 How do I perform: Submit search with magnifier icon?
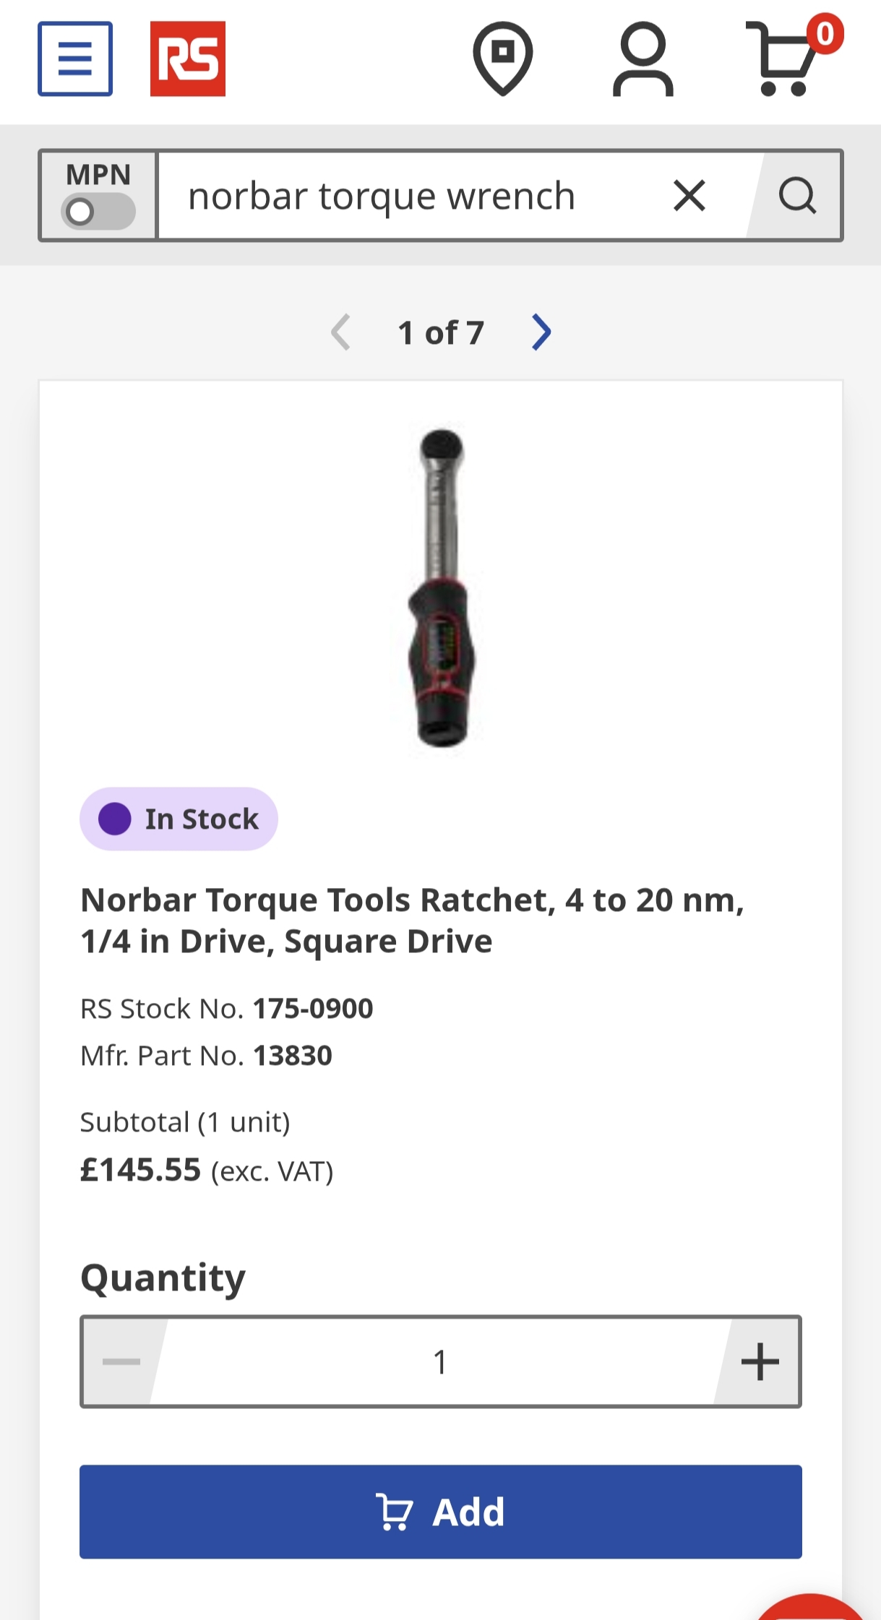pos(796,196)
